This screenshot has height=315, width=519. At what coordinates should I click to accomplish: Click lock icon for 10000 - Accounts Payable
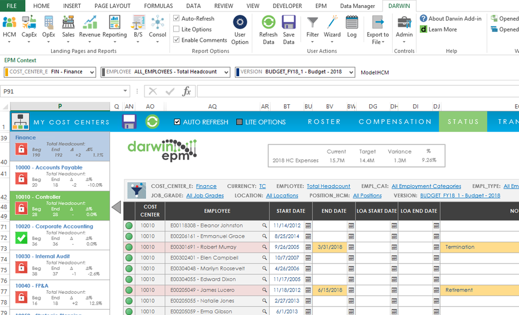22,179
